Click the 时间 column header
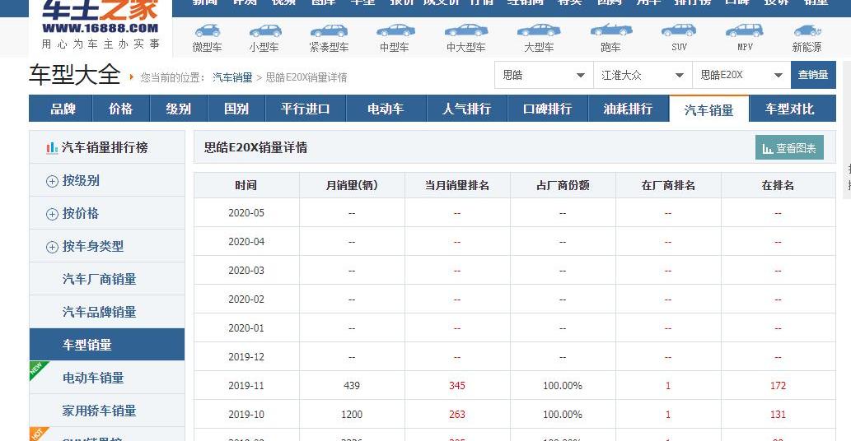 (x=245, y=185)
